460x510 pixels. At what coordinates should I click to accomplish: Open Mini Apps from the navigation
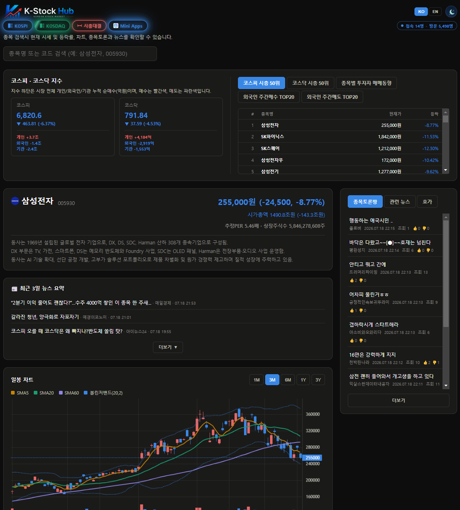point(128,26)
